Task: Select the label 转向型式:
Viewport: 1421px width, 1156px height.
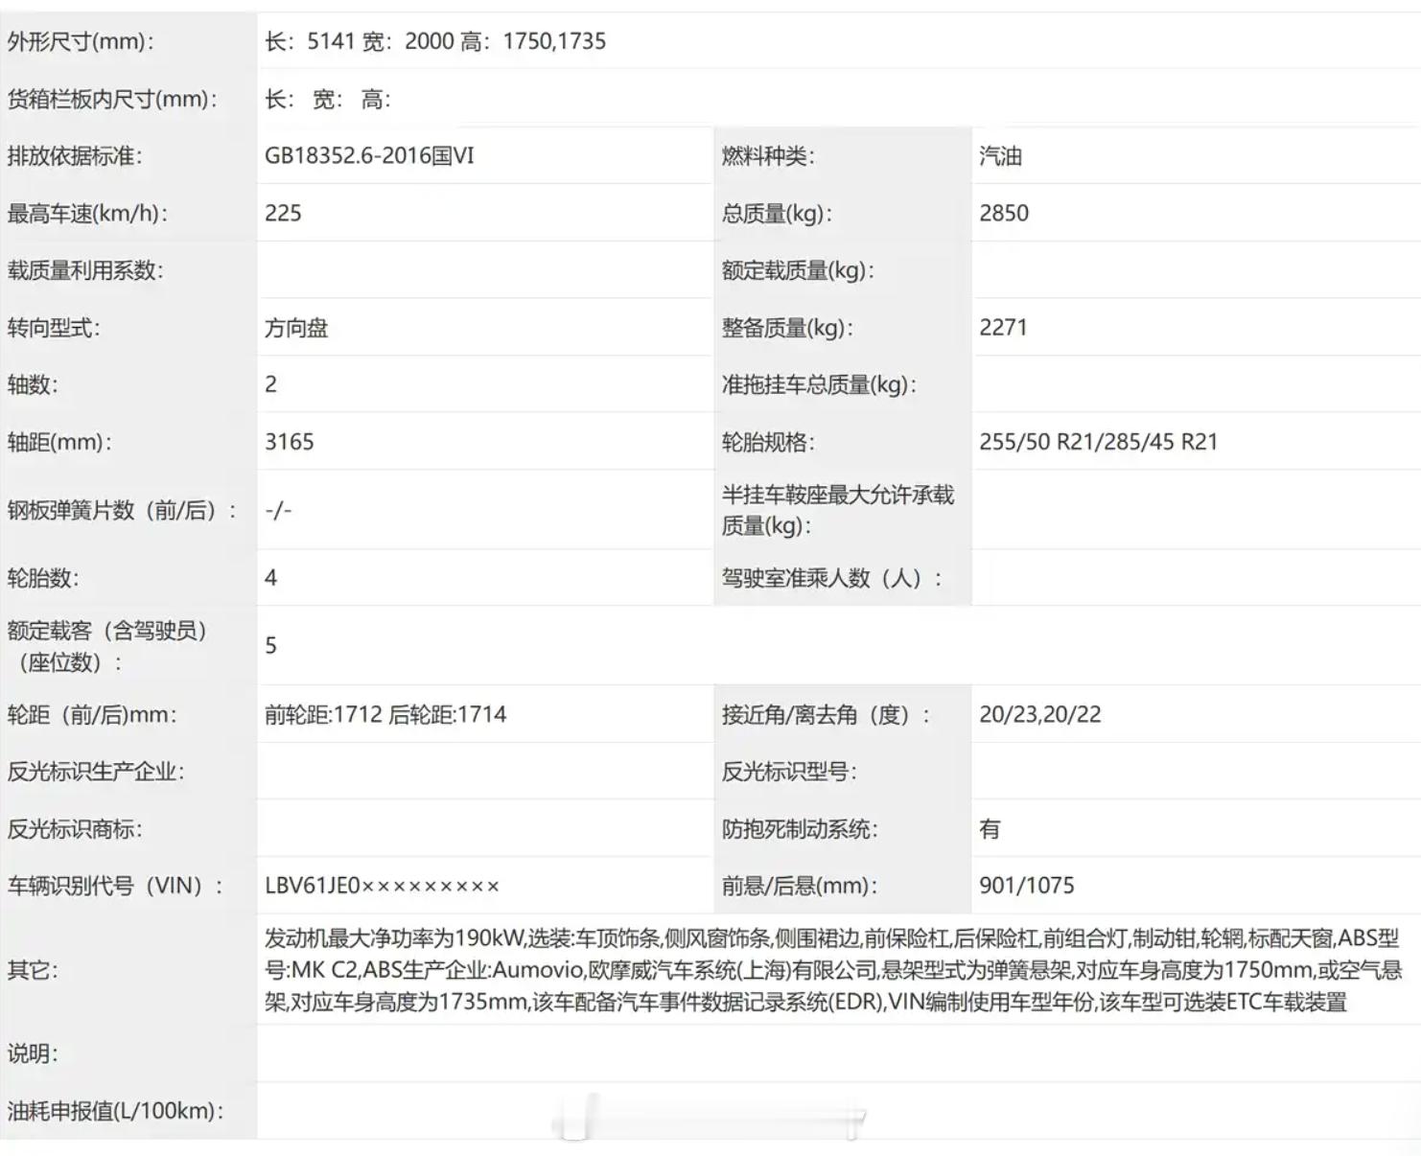Action: click(54, 328)
